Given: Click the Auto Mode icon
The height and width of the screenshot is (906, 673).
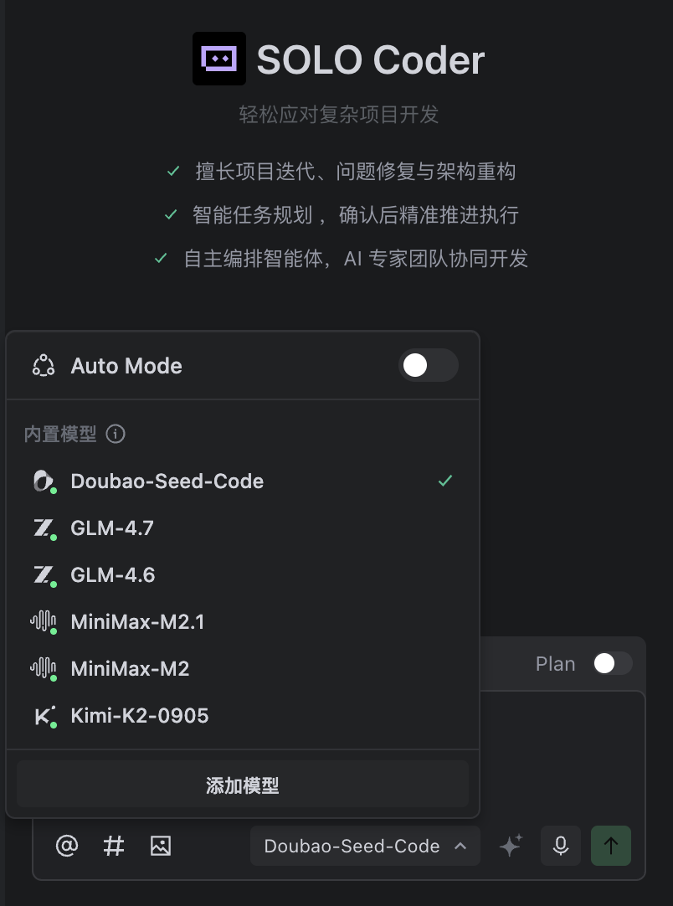Looking at the screenshot, I should pos(44,366).
